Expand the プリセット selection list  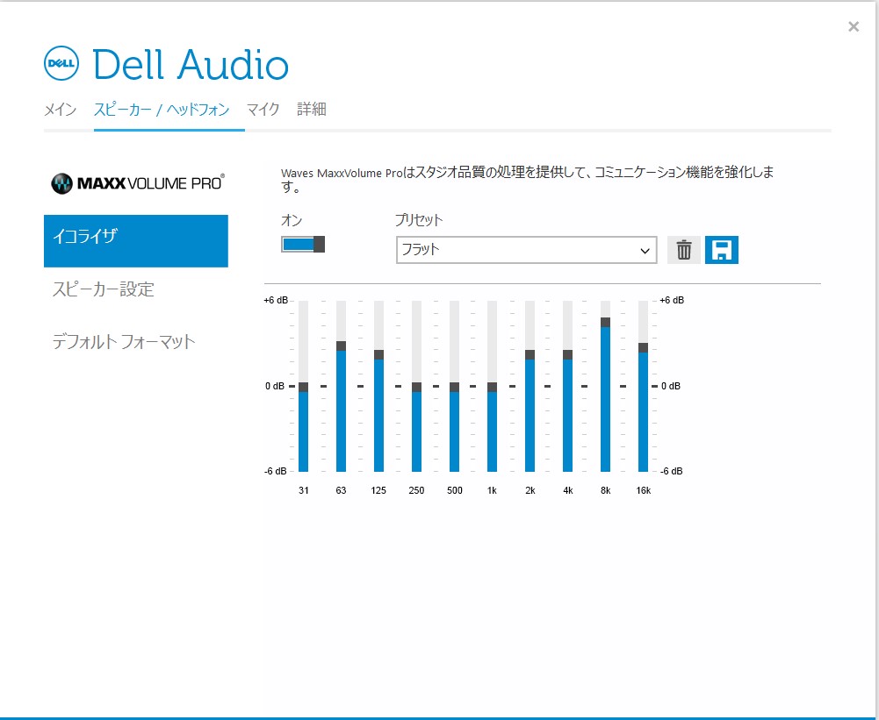[x=525, y=250]
